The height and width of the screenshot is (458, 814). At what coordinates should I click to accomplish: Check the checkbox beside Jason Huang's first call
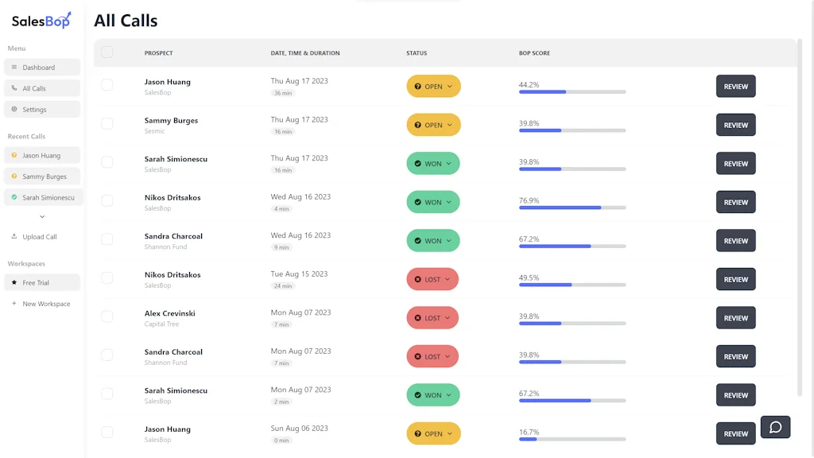pos(107,85)
